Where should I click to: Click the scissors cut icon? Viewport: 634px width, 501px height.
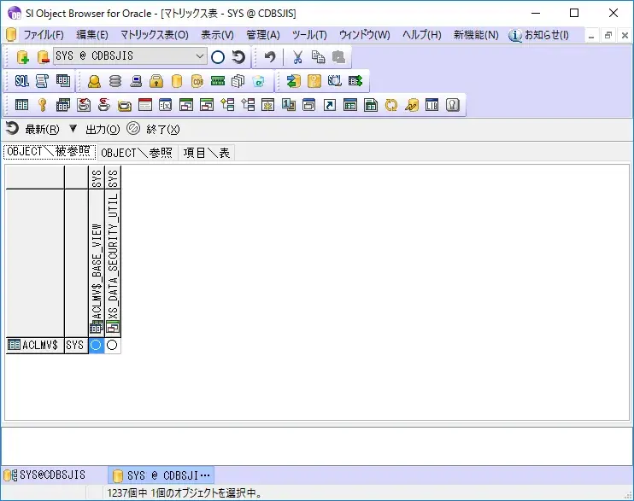click(297, 57)
